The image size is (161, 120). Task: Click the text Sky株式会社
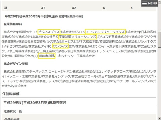[17, 86]
